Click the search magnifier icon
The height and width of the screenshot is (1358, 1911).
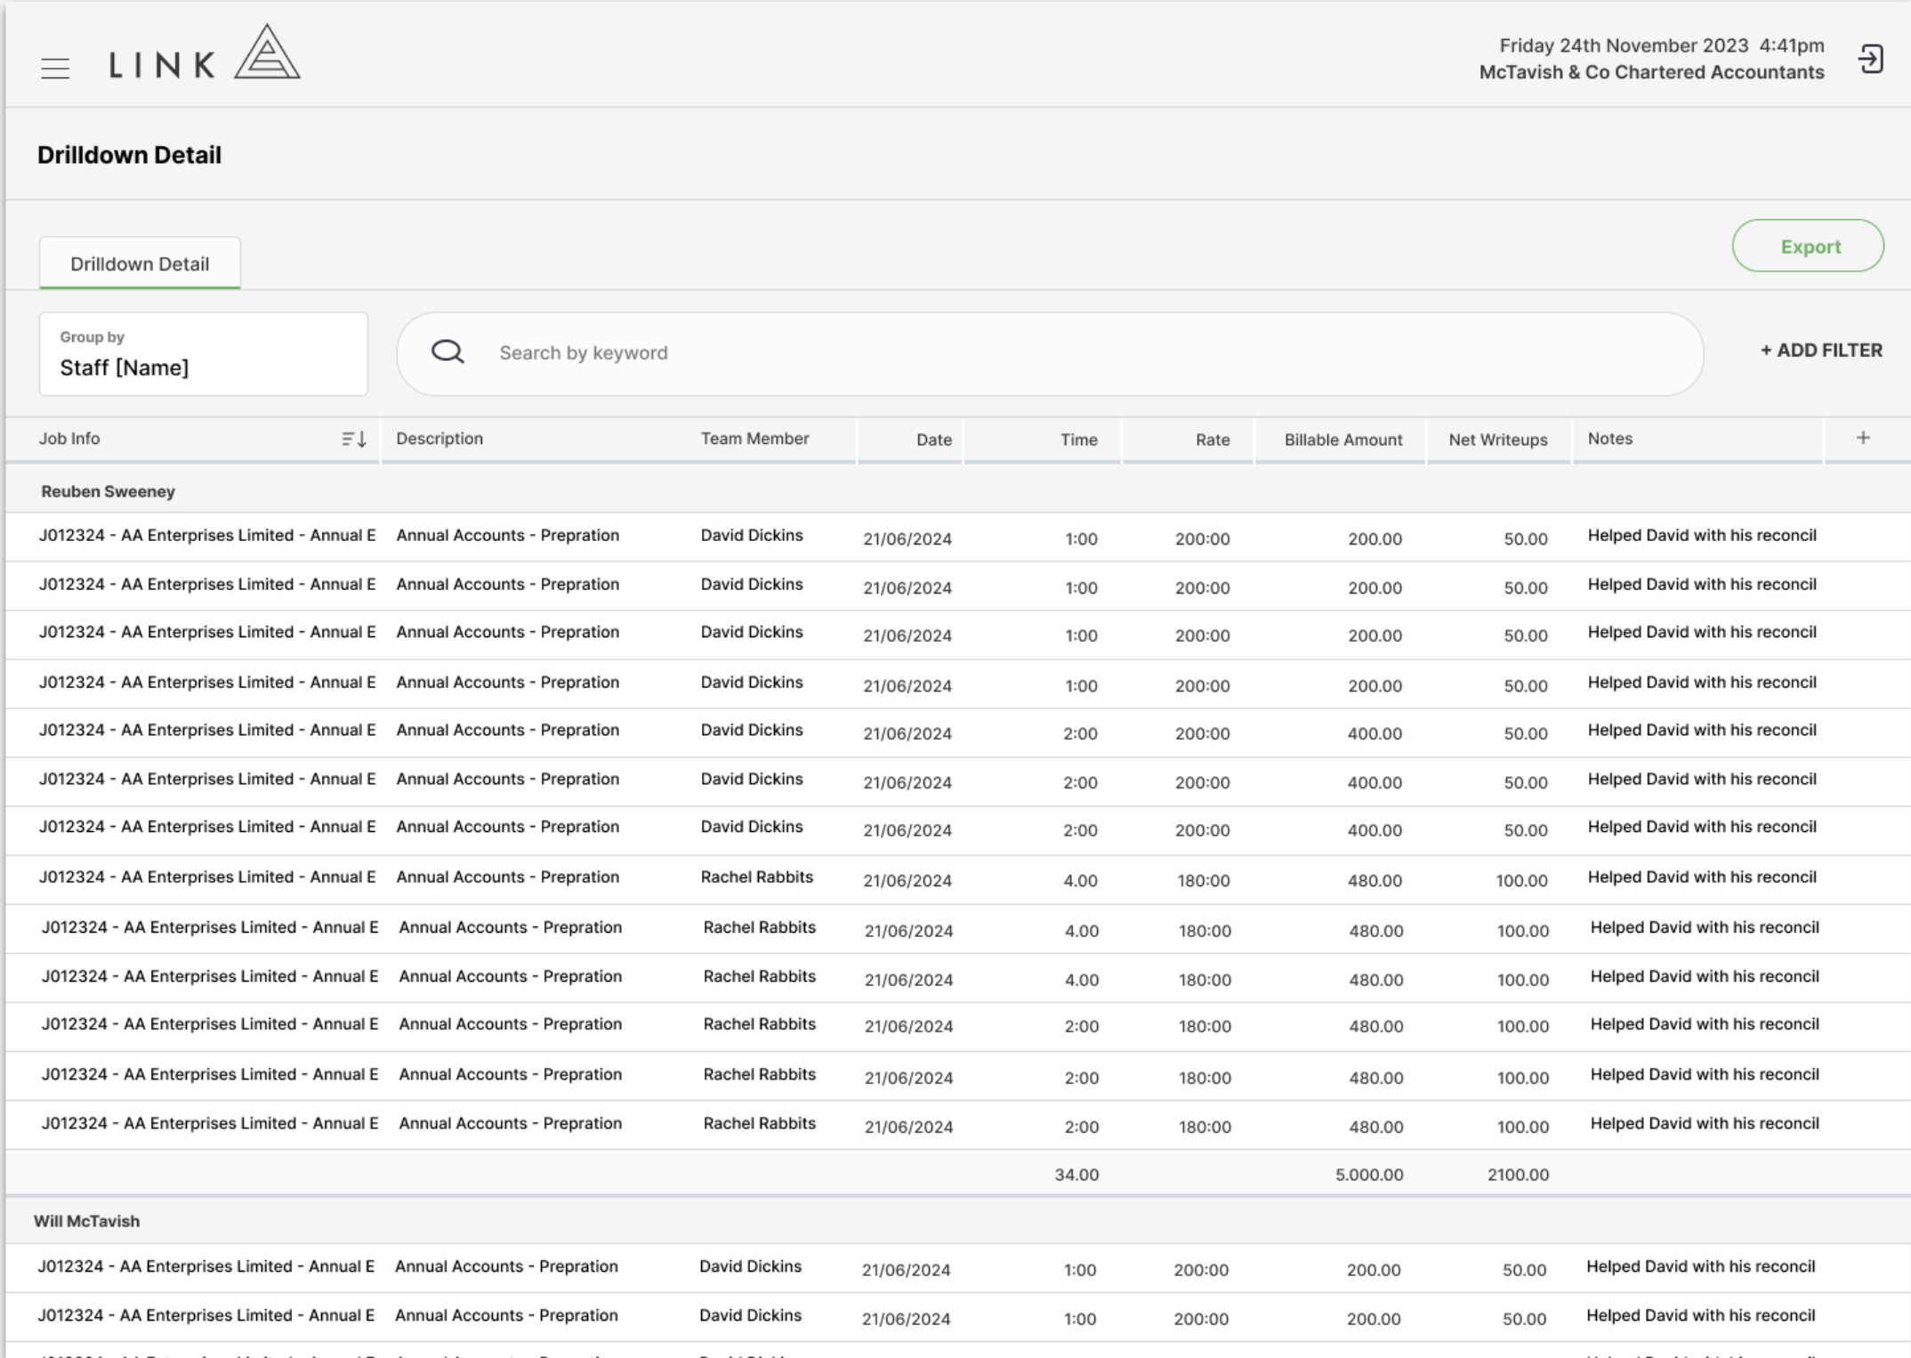[x=448, y=352]
